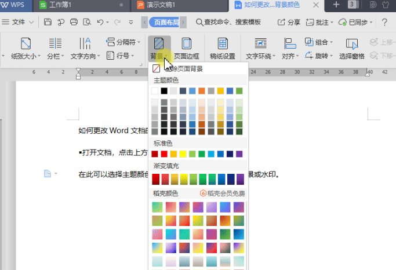Viewport: 396px width, 270px height.
Task: Expand page setup dialog launcher corner
Action: [x=141, y=64]
